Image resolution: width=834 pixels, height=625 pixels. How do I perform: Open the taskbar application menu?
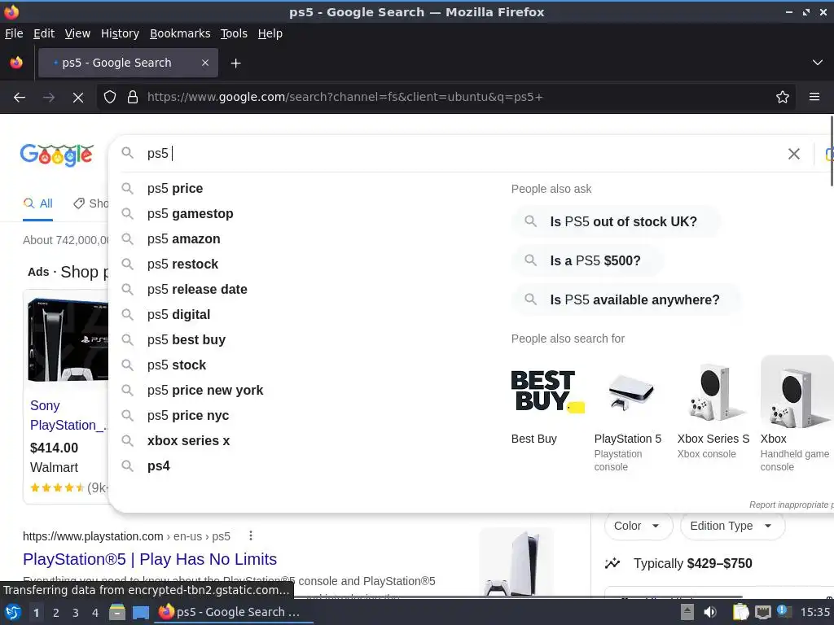click(x=13, y=612)
